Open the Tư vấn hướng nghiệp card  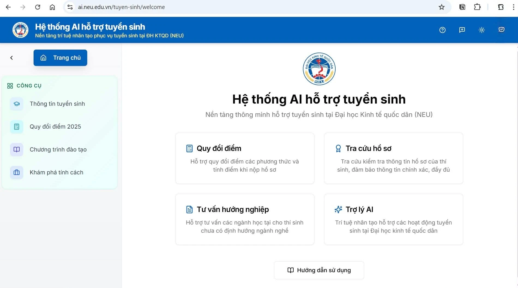coord(245,219)
